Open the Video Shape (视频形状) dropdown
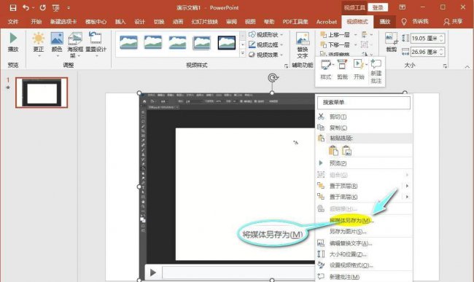Viewport: 474px width, 282px height. tap(266, 35)
